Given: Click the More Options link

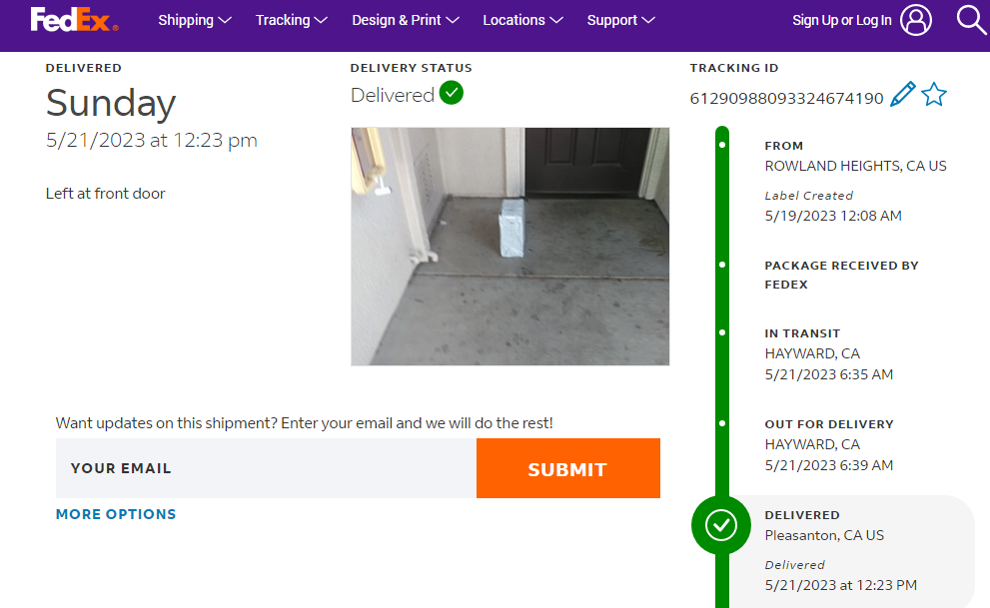Looking at the screenshot, I should [116, 514].
